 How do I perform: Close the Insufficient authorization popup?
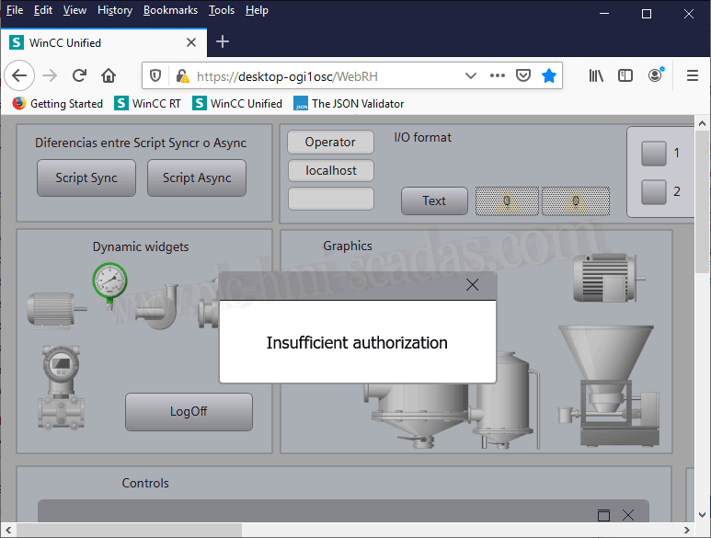point(473,285)
